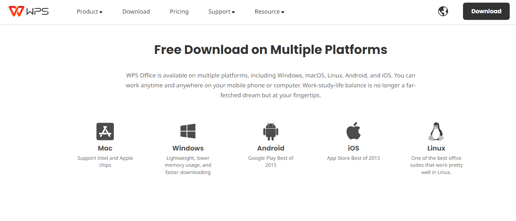The width and height of the screenshot is (516, 221).
Task: Click the 'Support Intel and Apple chips' text
Action: coord(105,161)
